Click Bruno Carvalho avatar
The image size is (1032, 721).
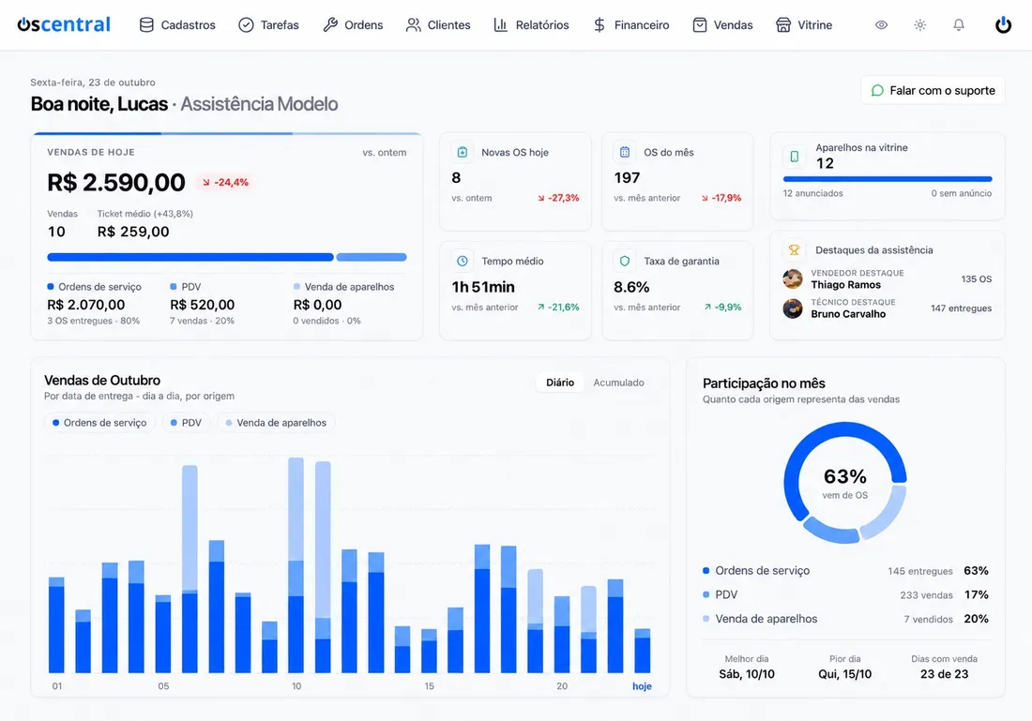[793, 308]
